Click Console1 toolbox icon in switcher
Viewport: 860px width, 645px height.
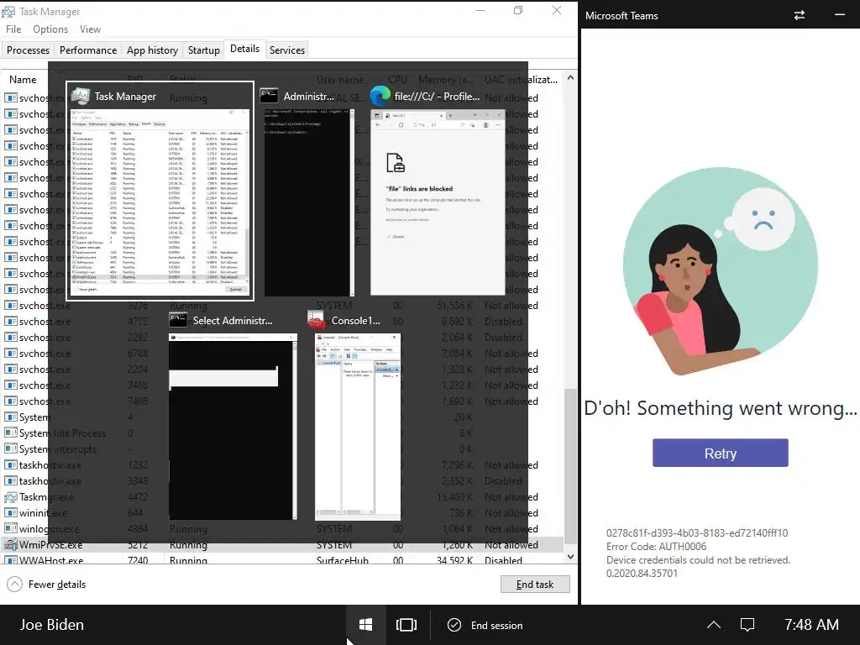317,320
